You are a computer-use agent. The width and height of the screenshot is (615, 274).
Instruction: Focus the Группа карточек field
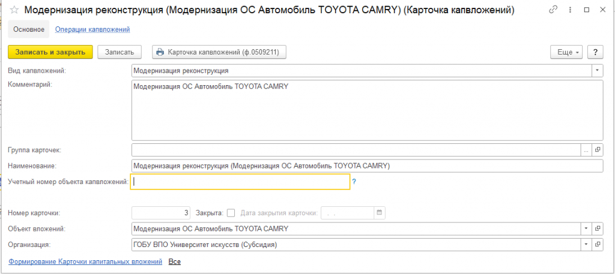[x=356, y=149]
